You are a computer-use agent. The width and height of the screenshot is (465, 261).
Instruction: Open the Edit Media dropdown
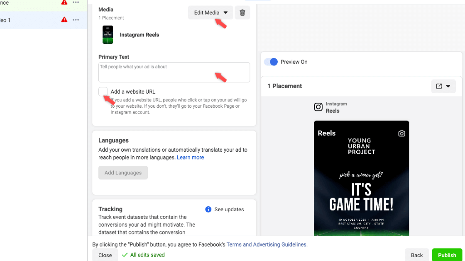[x=210, y=12]
